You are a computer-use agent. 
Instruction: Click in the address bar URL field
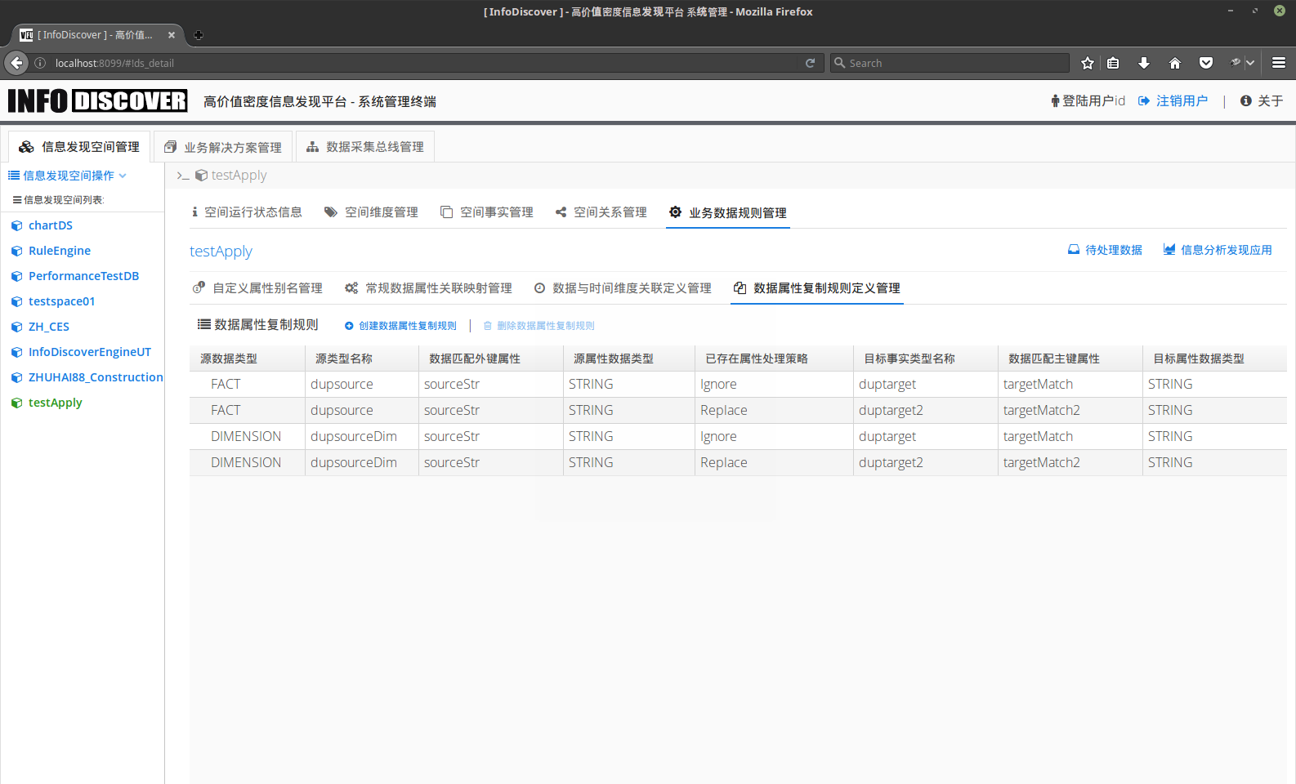click(425, 63)
